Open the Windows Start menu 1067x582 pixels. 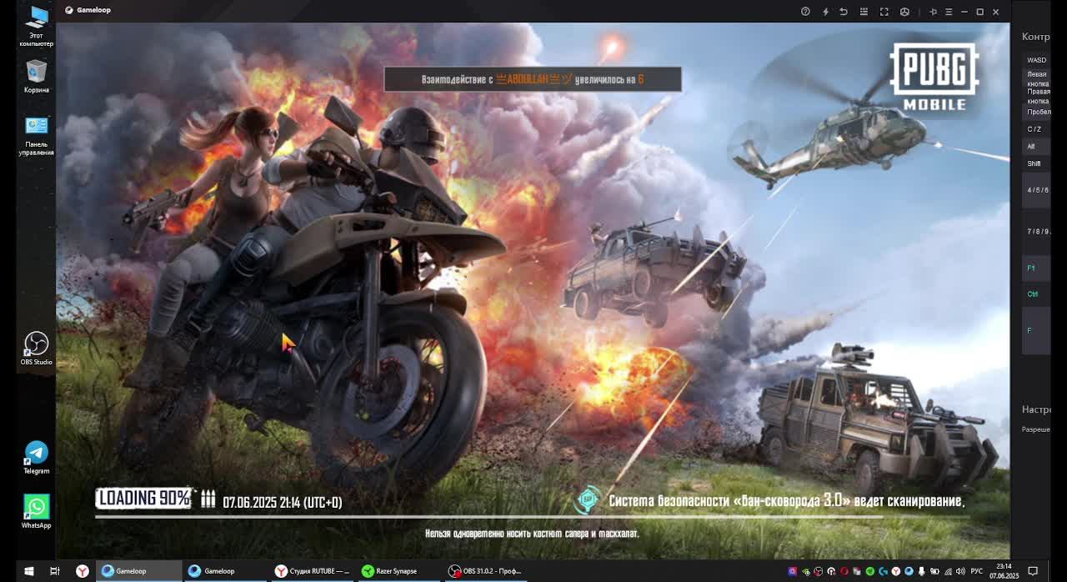click(28, 571)
